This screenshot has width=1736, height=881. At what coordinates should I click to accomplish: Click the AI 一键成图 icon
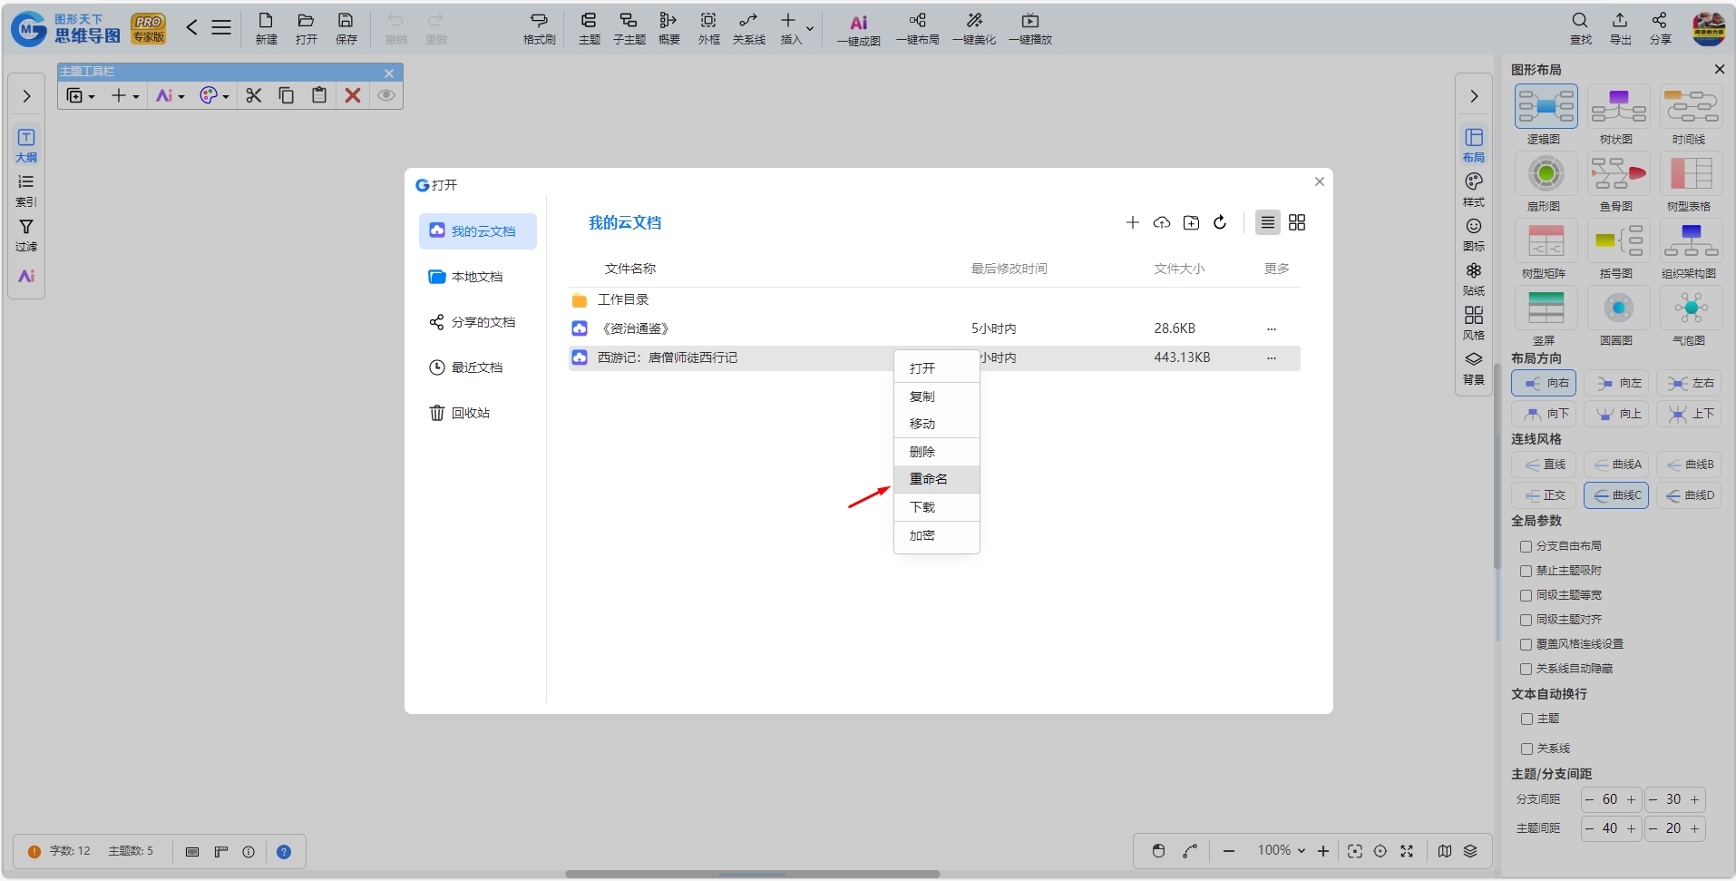(858, 24)
